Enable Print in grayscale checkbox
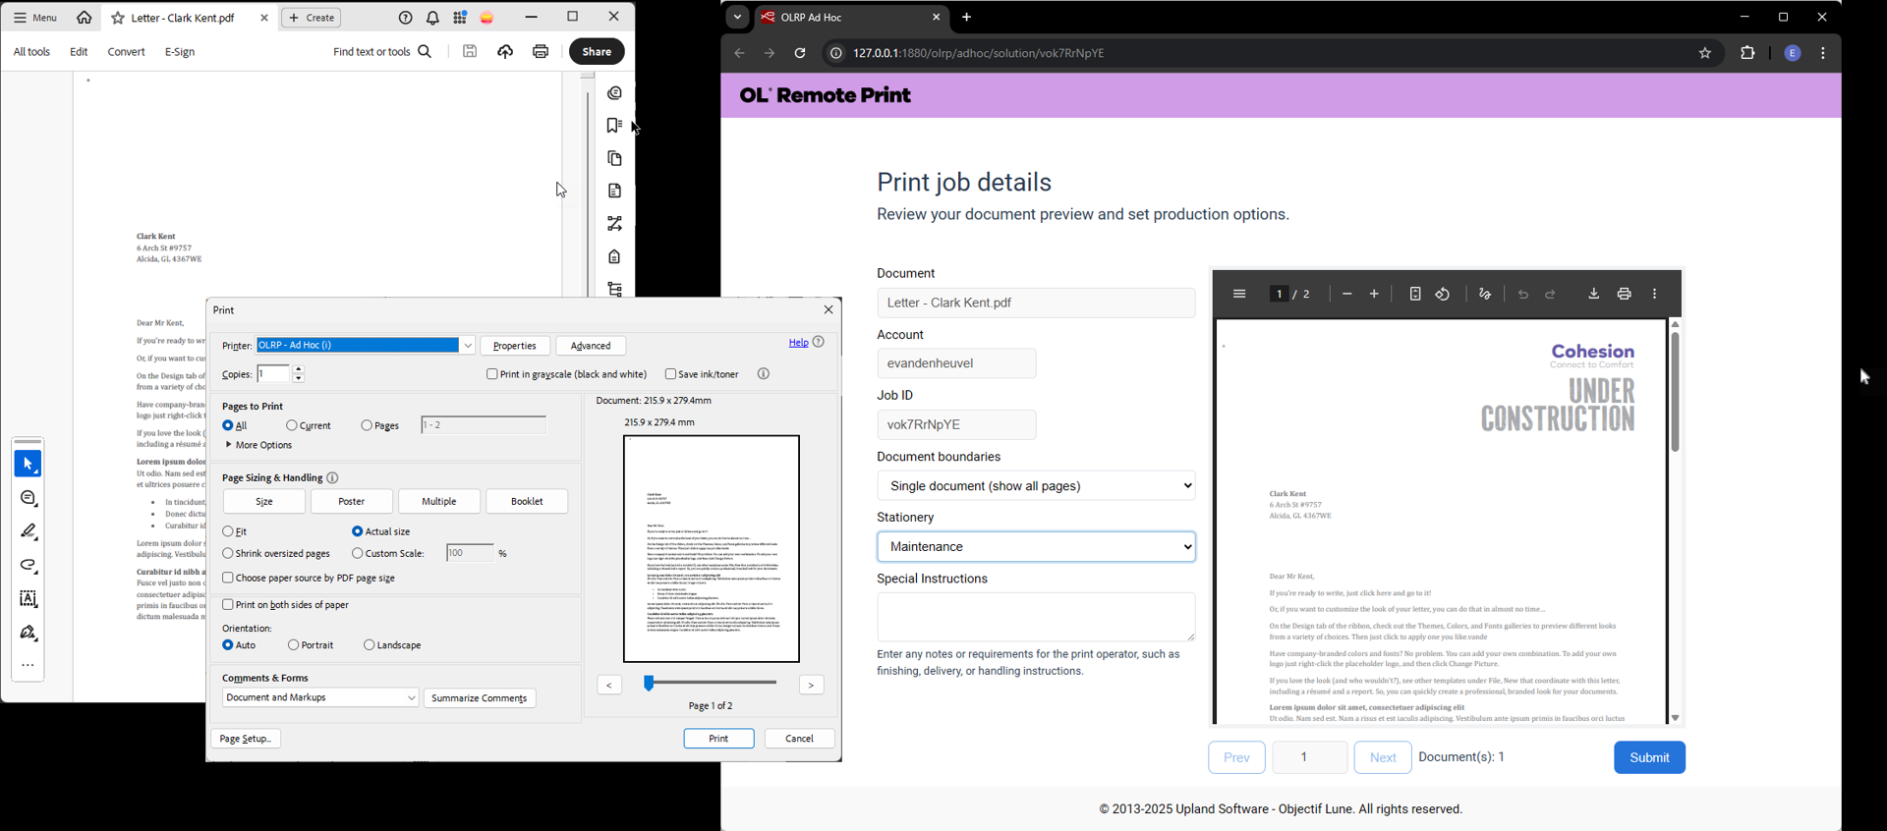This screenshot has width=1887, height=831. click(492, 374)
